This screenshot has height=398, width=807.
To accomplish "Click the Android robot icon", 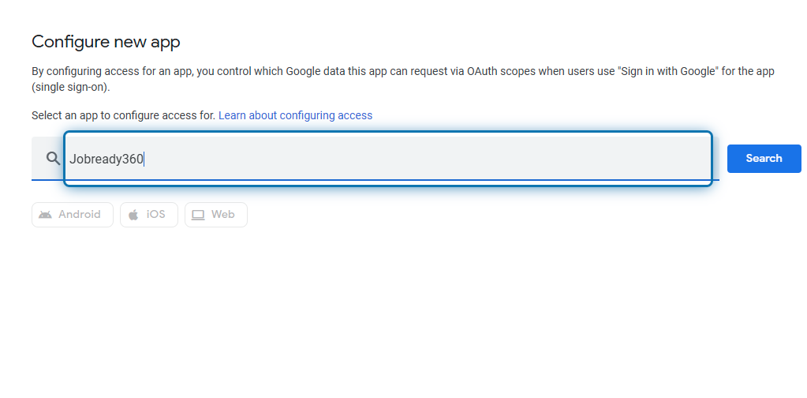I will click(x=45, y=215).
